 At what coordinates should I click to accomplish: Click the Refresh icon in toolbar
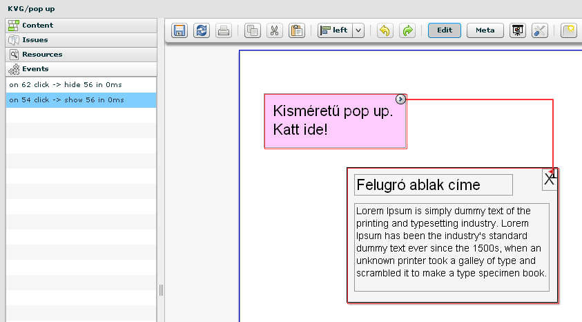(x=201, y=30)
